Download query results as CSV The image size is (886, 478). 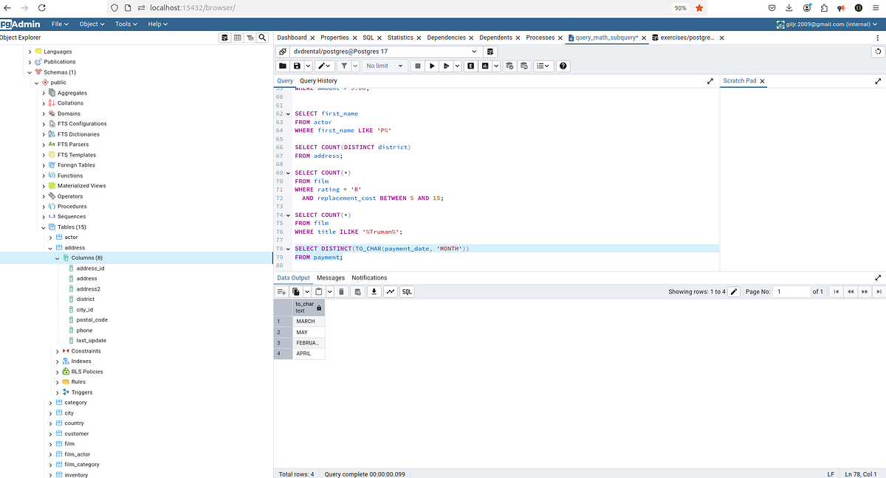(x=375, y=291)
